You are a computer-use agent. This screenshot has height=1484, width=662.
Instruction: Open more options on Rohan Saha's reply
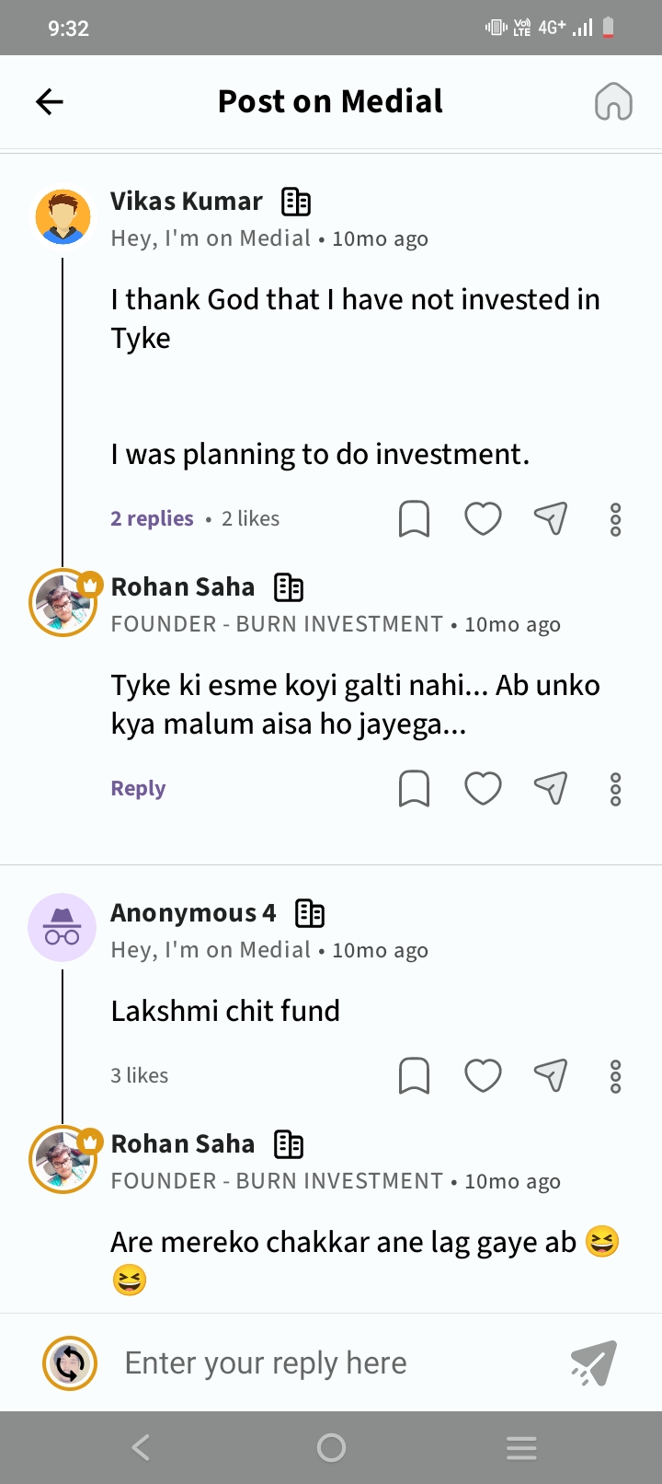(x=616, y=789)
